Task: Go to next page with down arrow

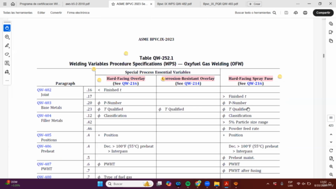Action: tap(331, 142)
